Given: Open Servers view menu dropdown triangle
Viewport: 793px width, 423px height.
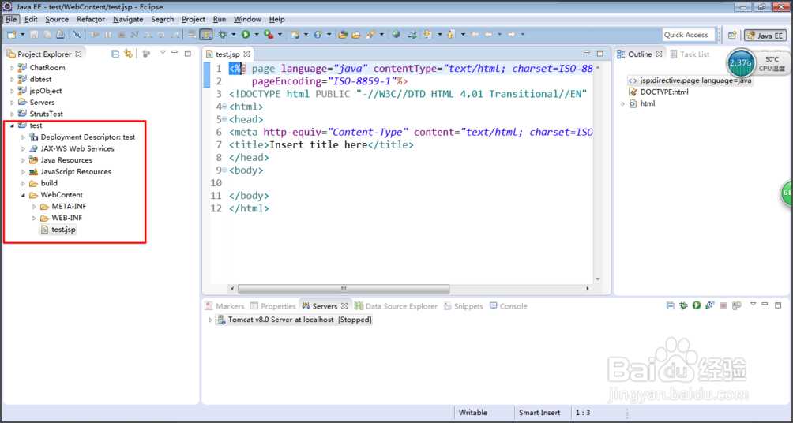Looking at the screenshot, I should click(x=753, y=305).
